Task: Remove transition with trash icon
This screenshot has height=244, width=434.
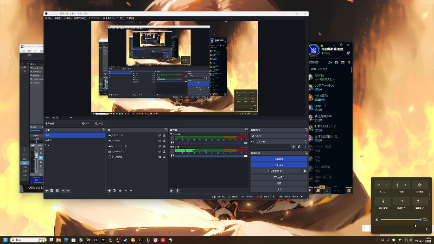Action: [x=299, y=147]
